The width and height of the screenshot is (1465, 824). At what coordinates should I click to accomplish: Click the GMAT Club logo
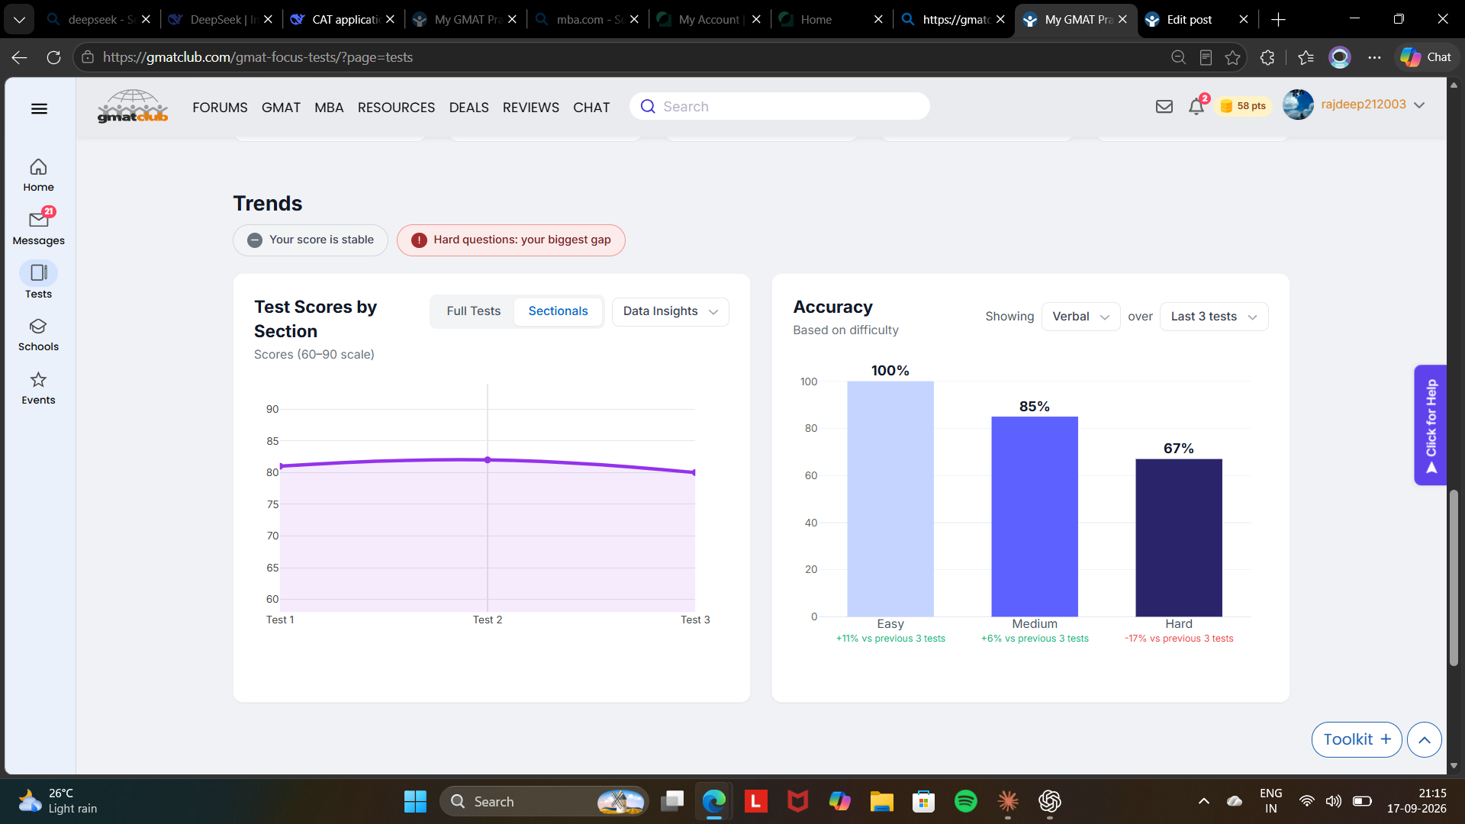tap(133, 106)
